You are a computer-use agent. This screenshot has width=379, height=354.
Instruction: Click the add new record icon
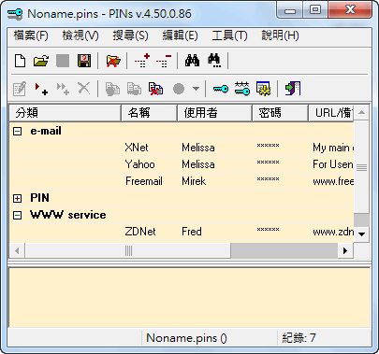tap(41, 89)
